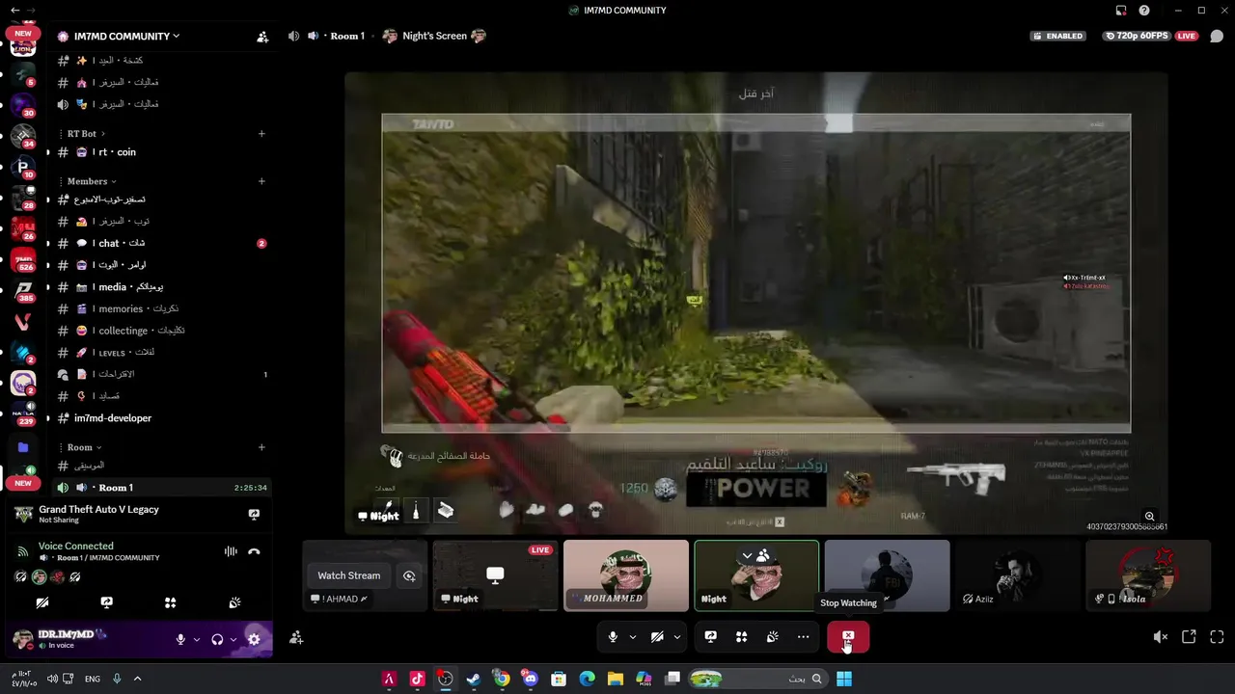Open the الموسيقى voice channel
The height and width of the screenshot is (694, 1235).
tap(161, 466)
